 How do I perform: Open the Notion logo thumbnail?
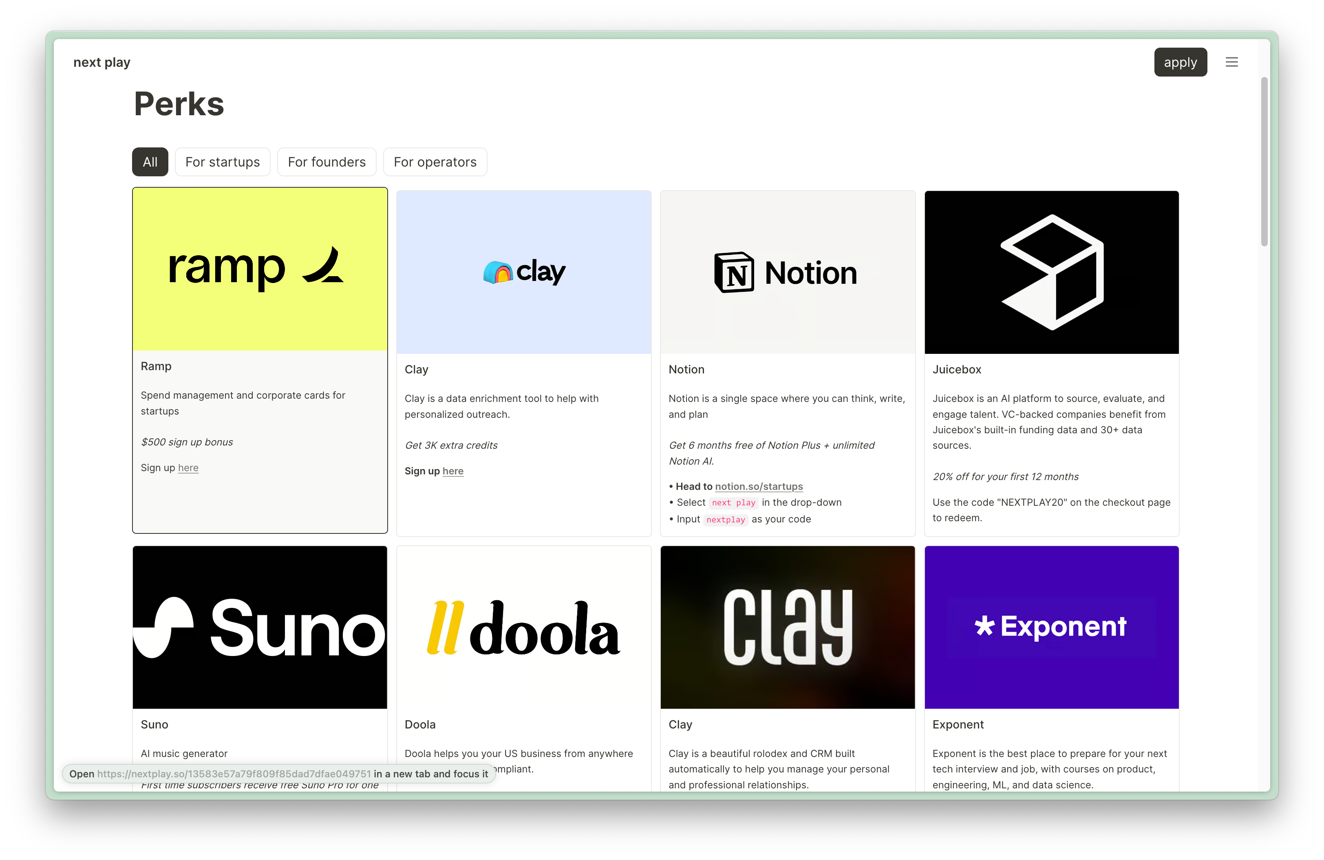[787, 272]
